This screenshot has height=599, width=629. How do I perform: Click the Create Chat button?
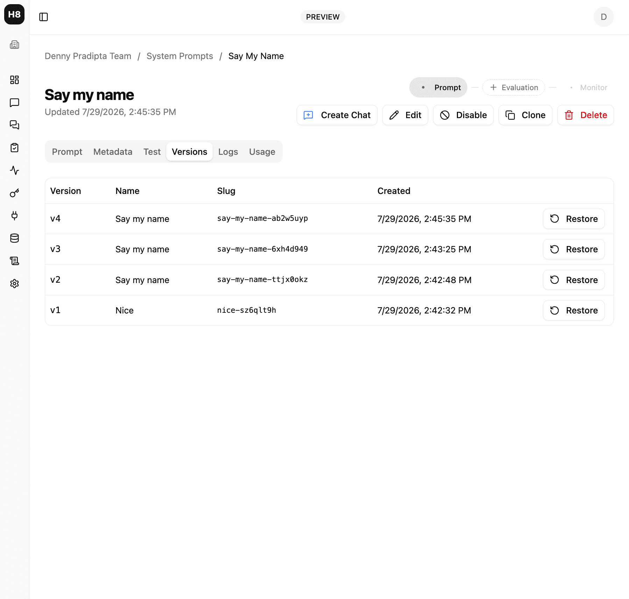point(337,115)
